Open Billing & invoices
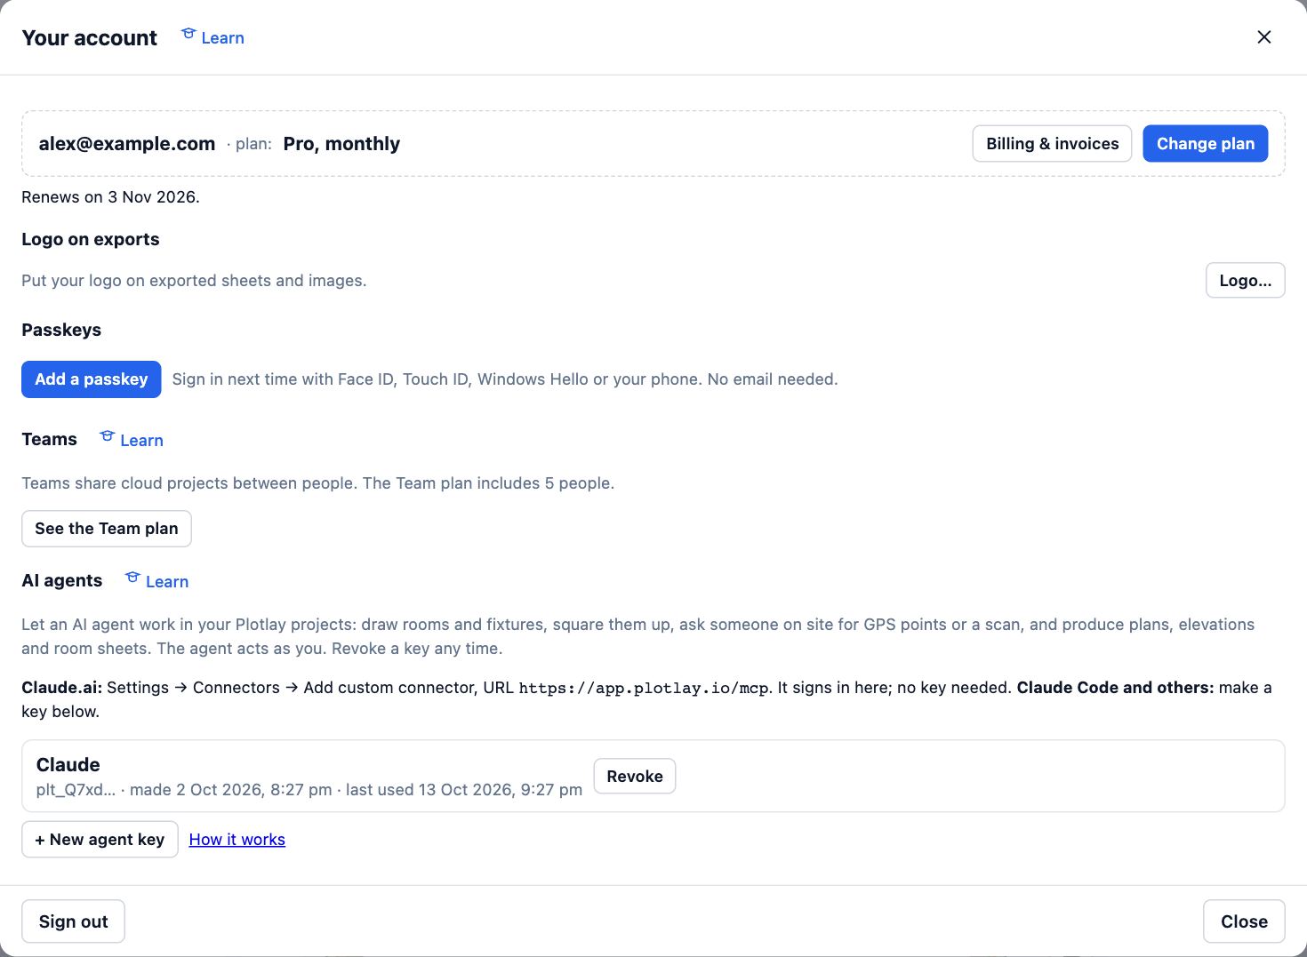The height and width of the screenshot is (957, 1307). point(1052,144)
